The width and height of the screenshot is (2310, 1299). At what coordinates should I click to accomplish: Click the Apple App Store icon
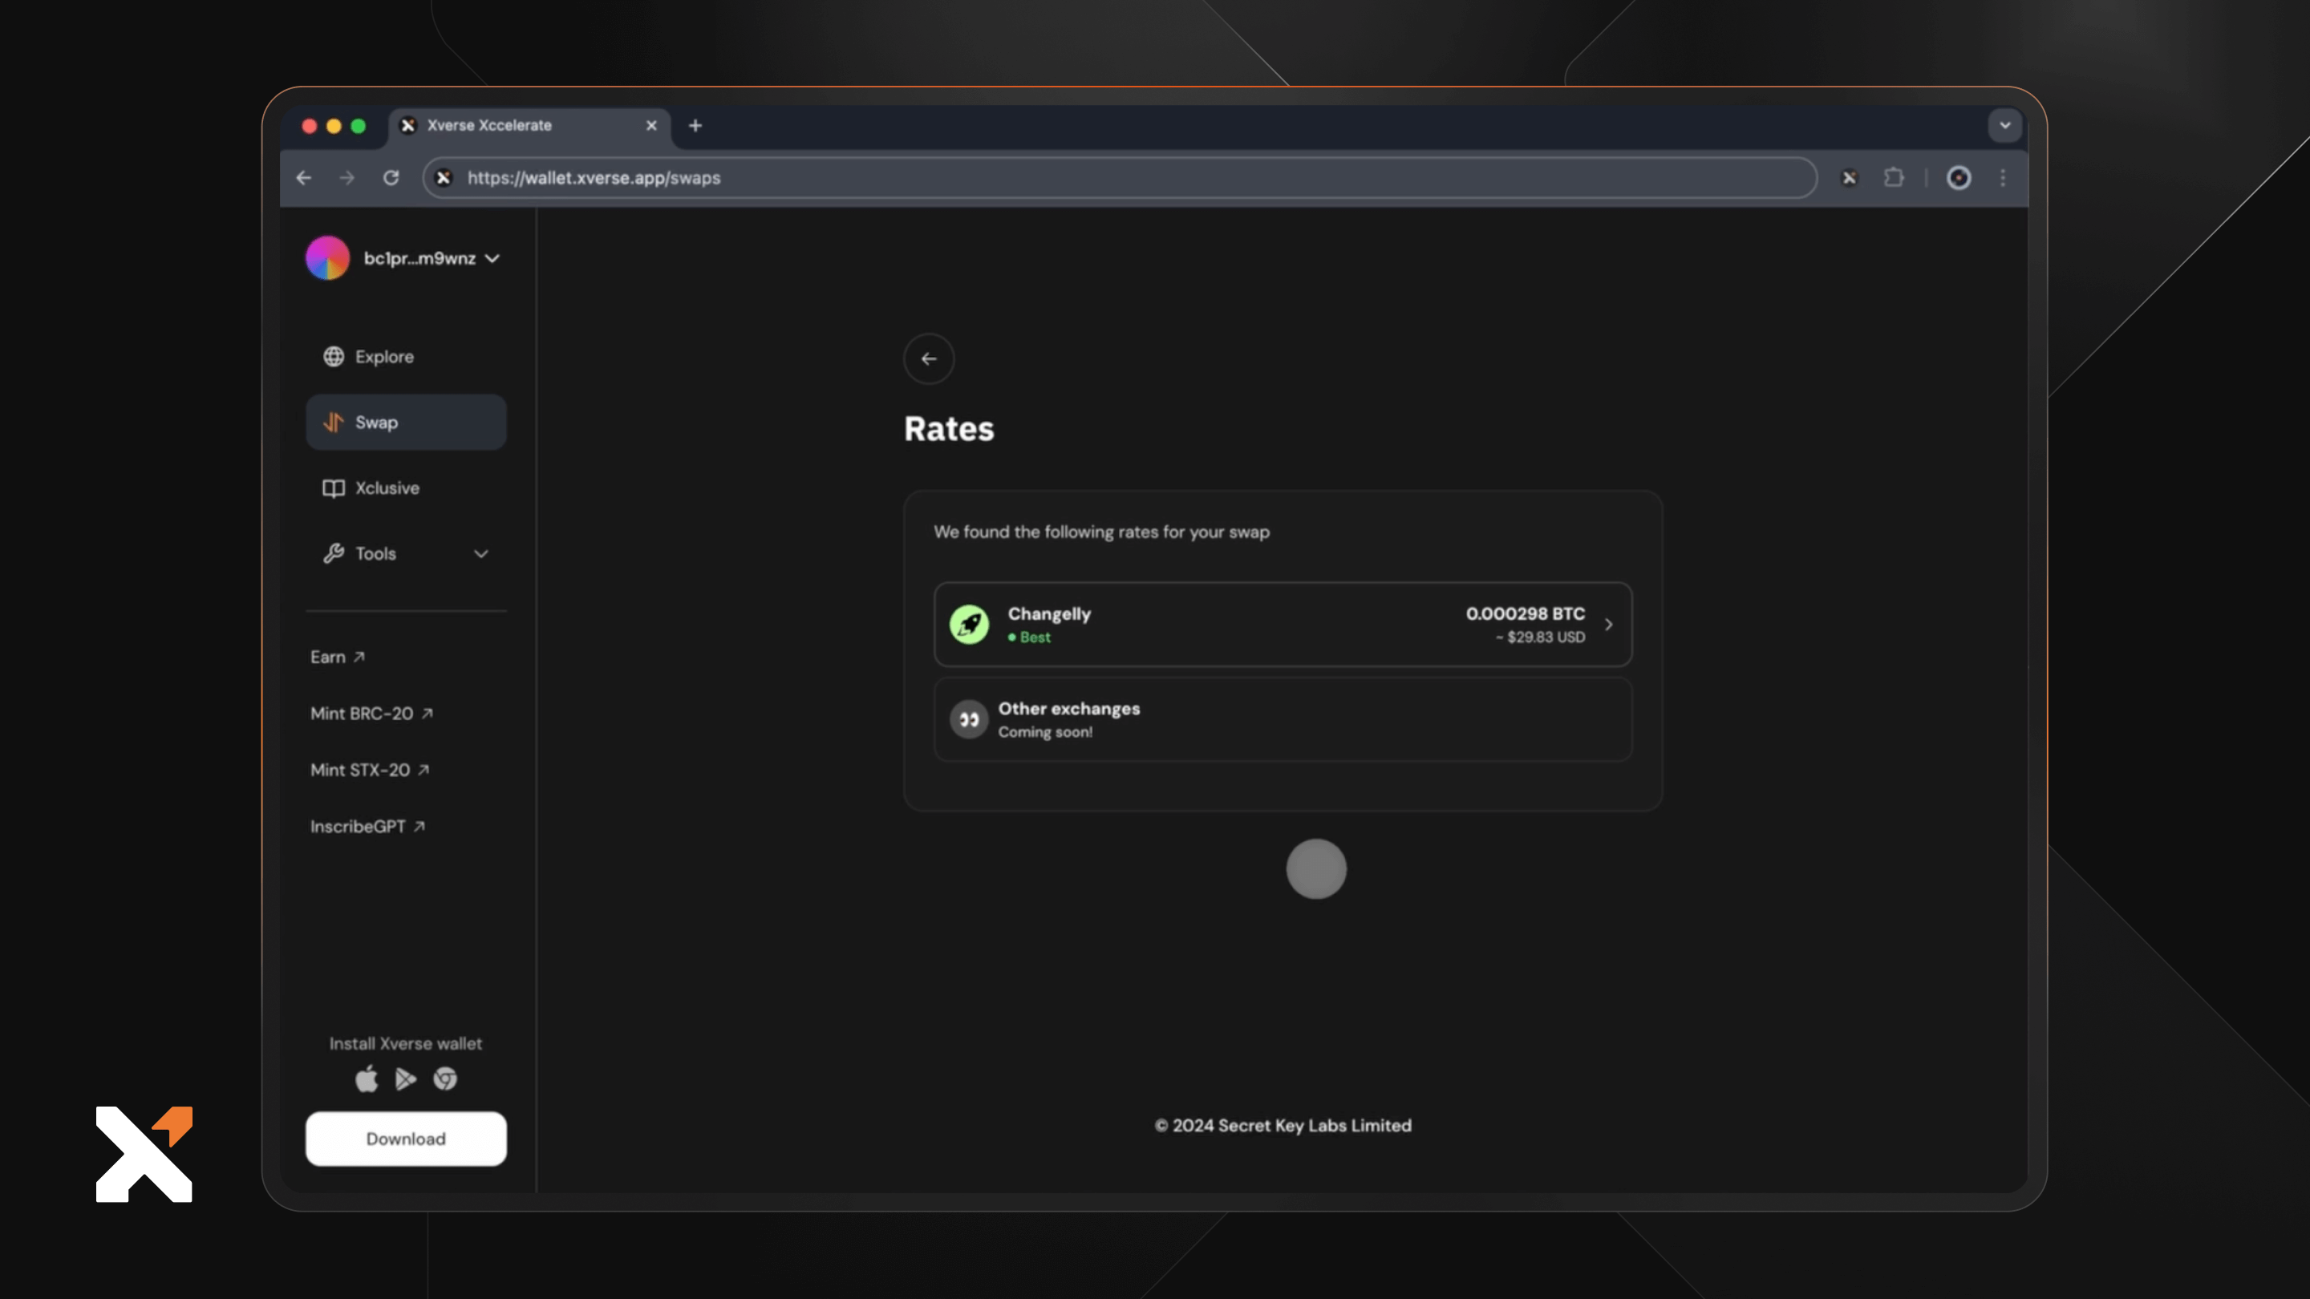pos(366,1078)
